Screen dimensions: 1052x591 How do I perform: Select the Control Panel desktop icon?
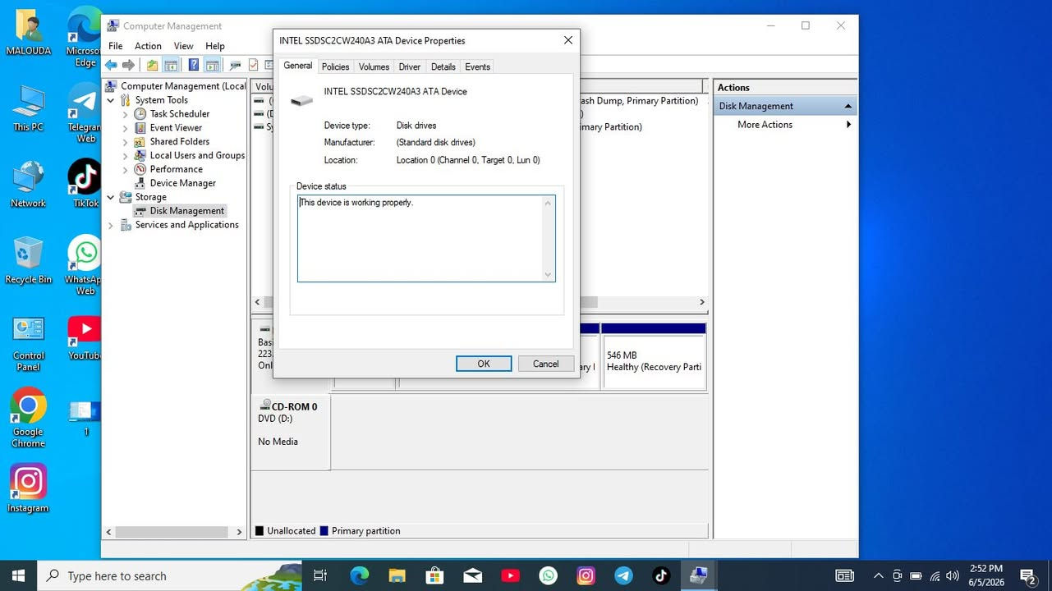29,343
